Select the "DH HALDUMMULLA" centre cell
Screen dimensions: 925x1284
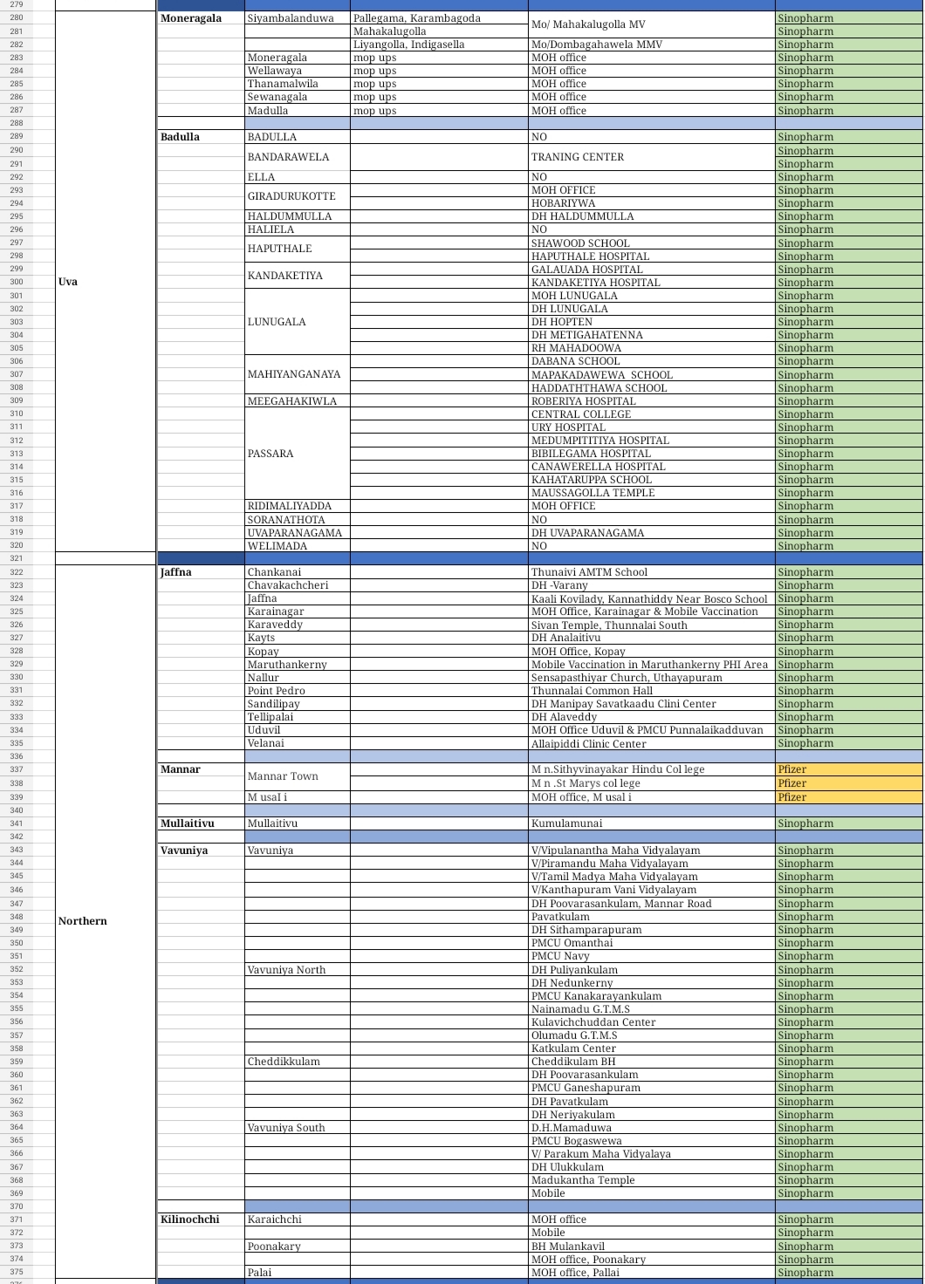[x=652, y=216]
